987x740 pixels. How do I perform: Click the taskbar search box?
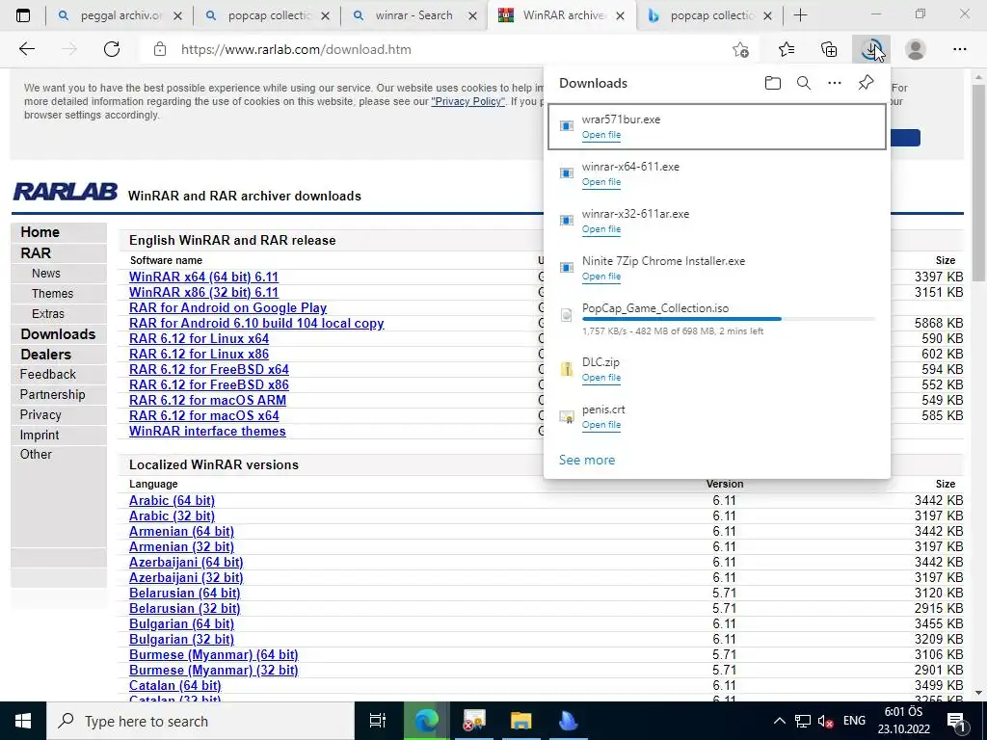200,721
